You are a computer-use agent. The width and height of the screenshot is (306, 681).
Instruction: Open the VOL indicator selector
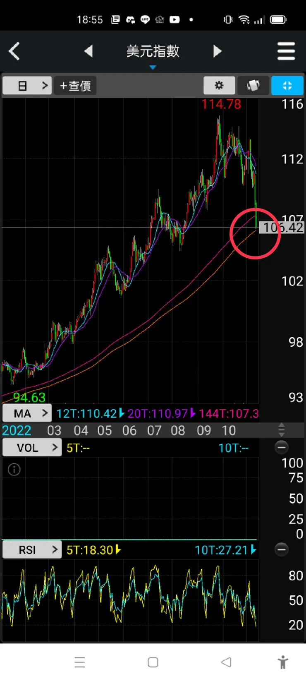(32, 448)
